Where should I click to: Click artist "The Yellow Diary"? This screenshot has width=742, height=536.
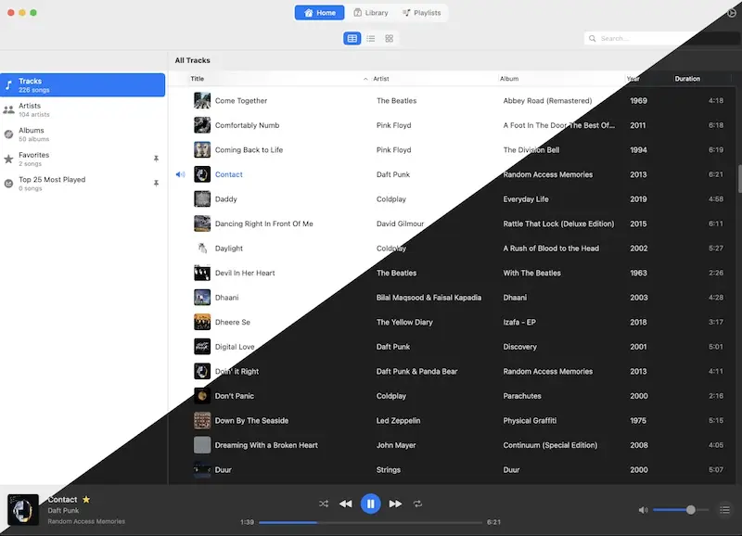point(404,322)
